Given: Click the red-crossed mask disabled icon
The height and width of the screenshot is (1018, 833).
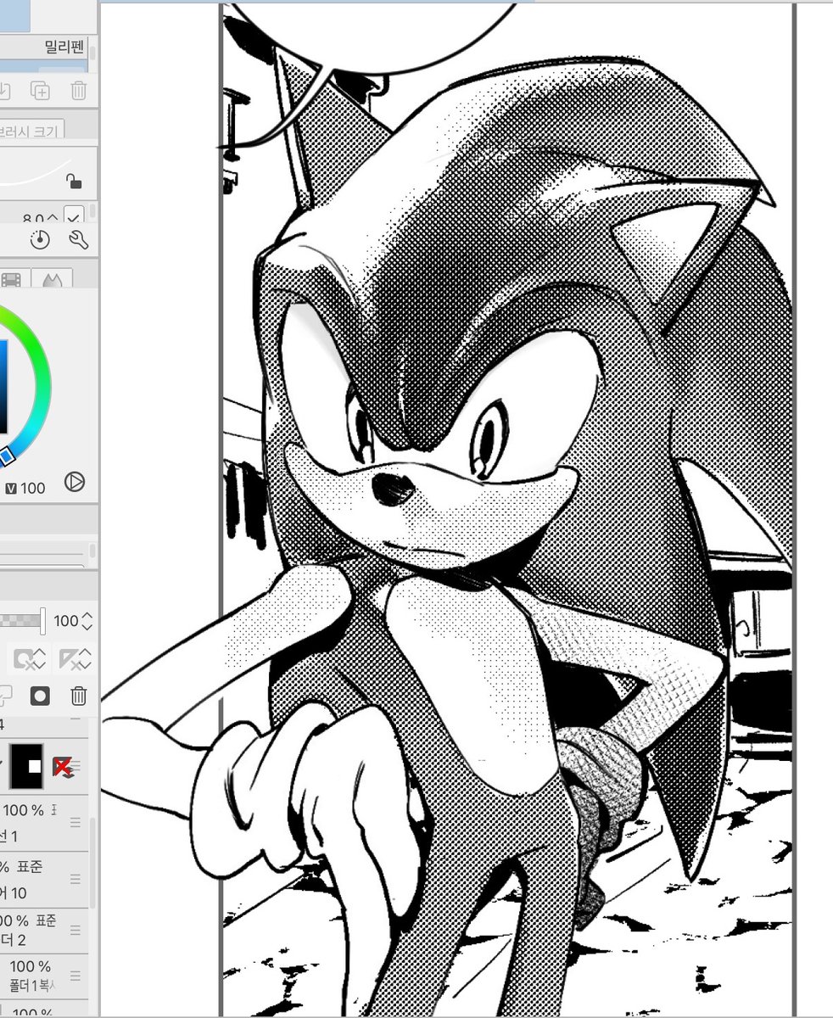Looking at the screenshot, I should coord(62,767).
